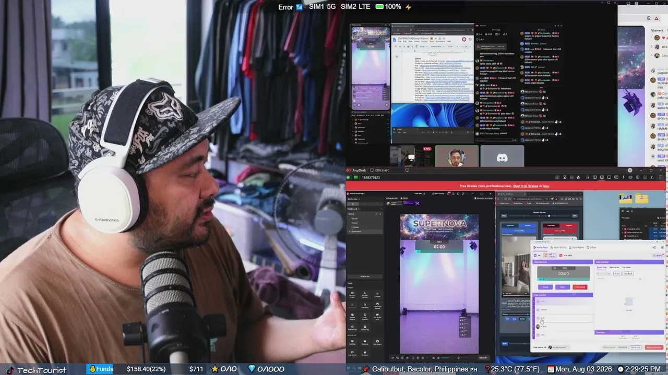Select the STREAMPC tab in AnyDesk
This screenshot has width=668, height=375.
379,170
